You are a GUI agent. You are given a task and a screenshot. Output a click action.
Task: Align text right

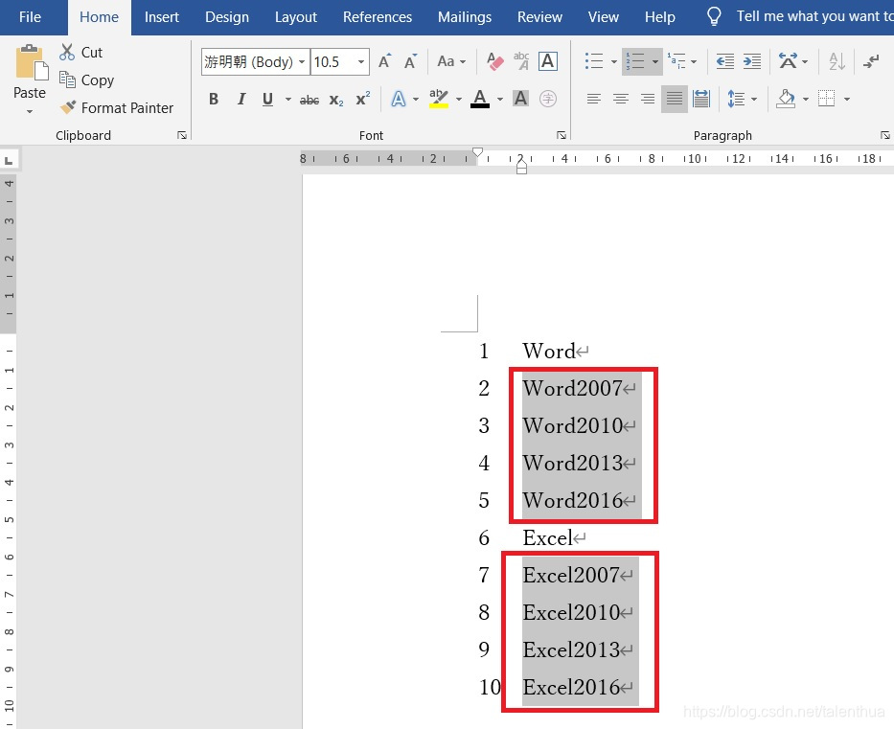(647, 100)
